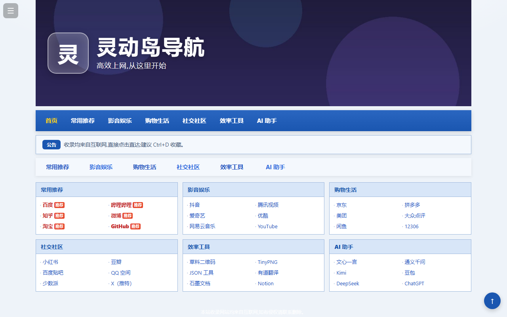Image resolution: width=507 pixels, height=317 pixels.
Task: Open 效率工具 in the blue navigation bar
Action: pos(232,121)
